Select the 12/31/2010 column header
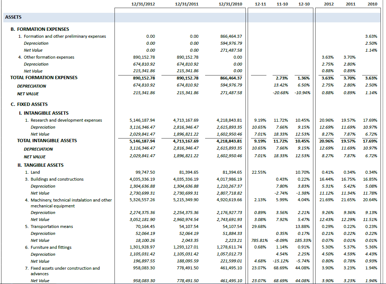 coord(230,4)
